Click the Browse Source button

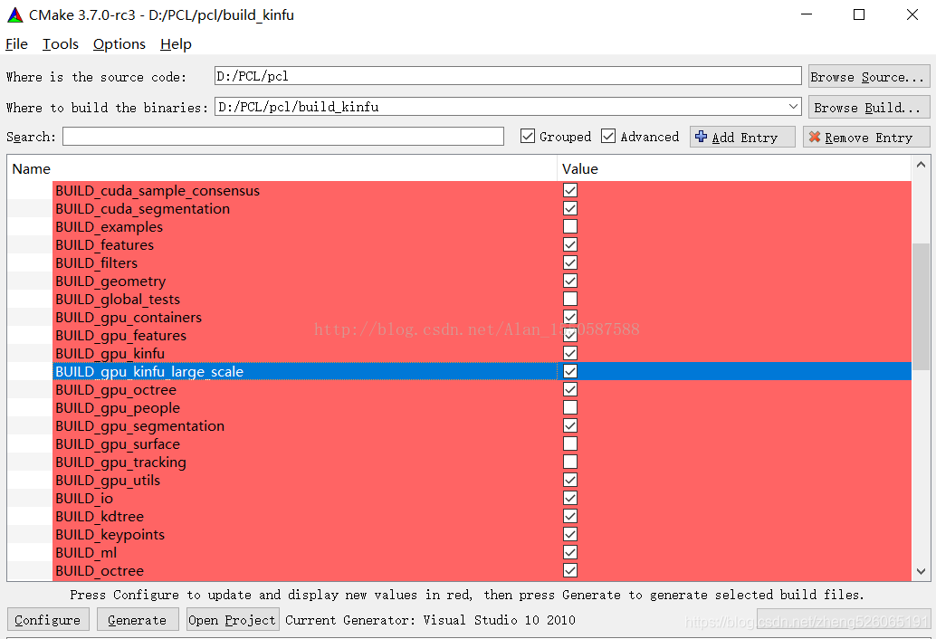[868, 76]
